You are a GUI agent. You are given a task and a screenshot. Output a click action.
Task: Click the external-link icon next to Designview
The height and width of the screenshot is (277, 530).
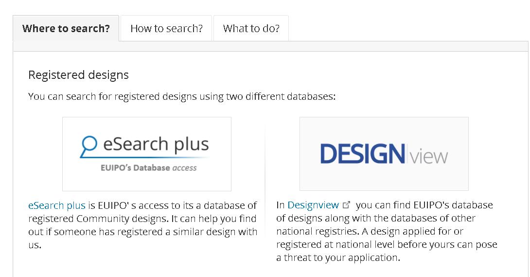pos(347,205)
